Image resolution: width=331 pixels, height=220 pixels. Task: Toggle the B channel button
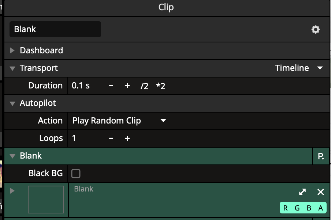pos(309,208)
